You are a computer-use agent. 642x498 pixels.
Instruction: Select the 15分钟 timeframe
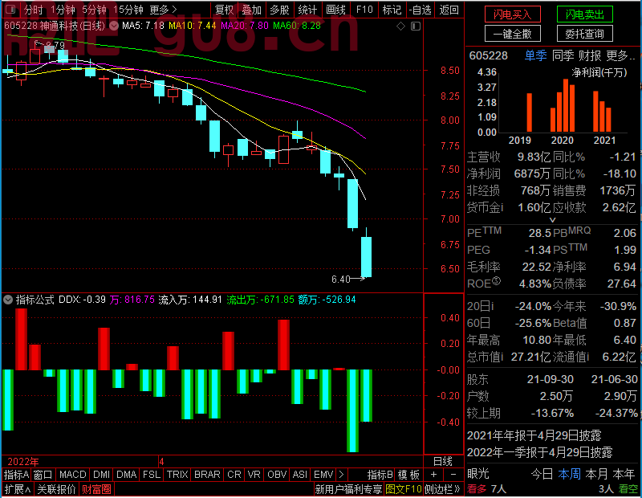(x=128, y=10)
